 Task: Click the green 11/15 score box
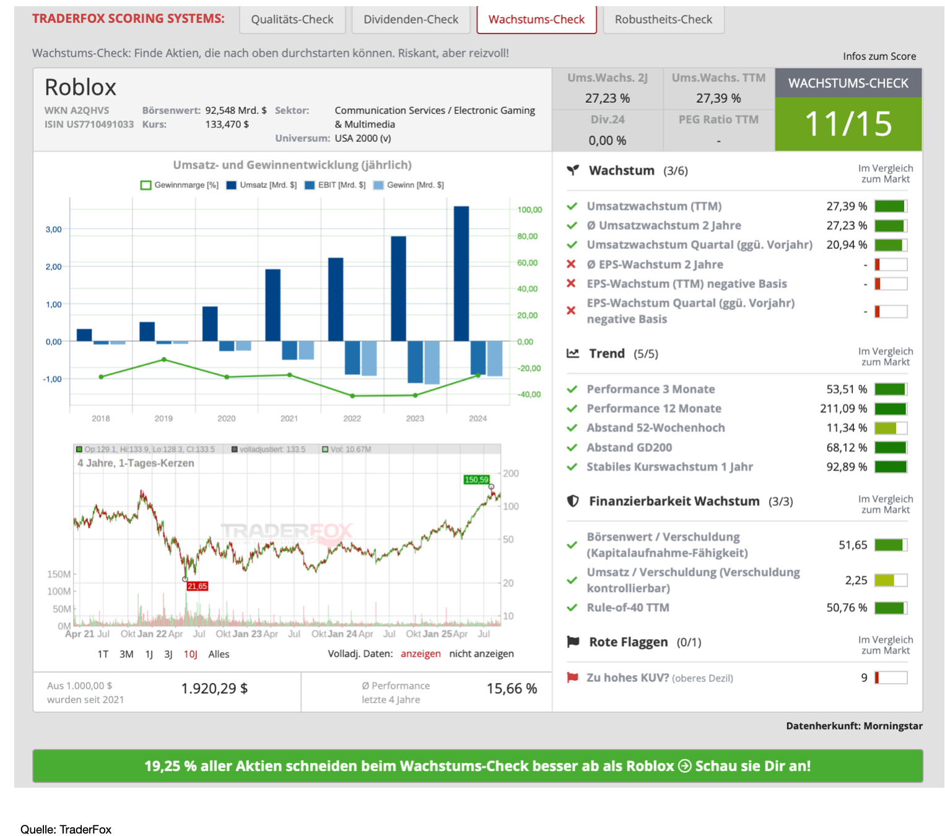point(848,124)
